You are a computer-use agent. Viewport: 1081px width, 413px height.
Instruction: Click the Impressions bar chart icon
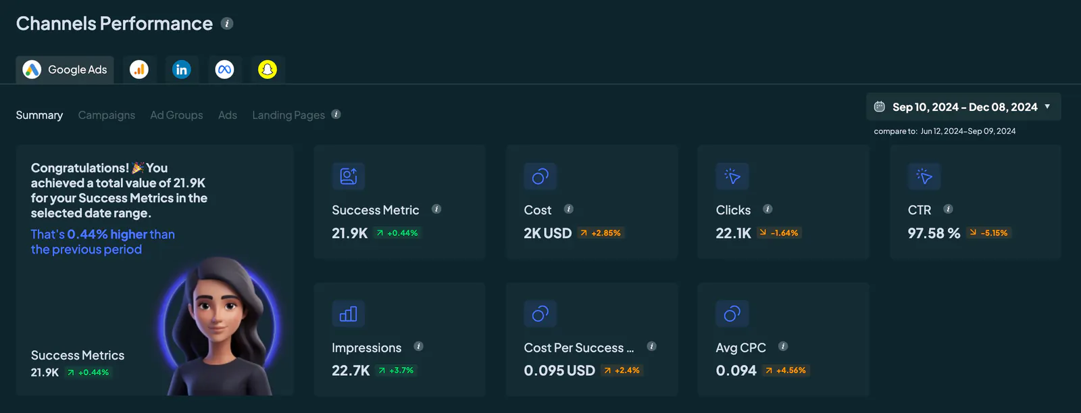tap(349, 314)
